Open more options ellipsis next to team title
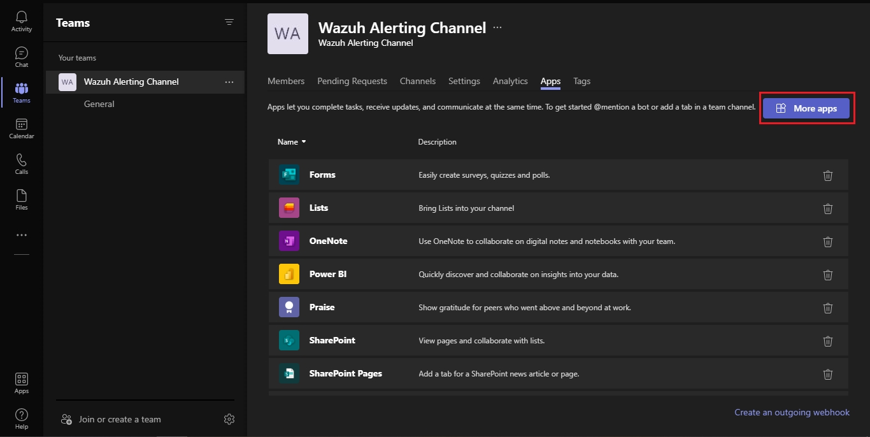 tap(497, 28)
